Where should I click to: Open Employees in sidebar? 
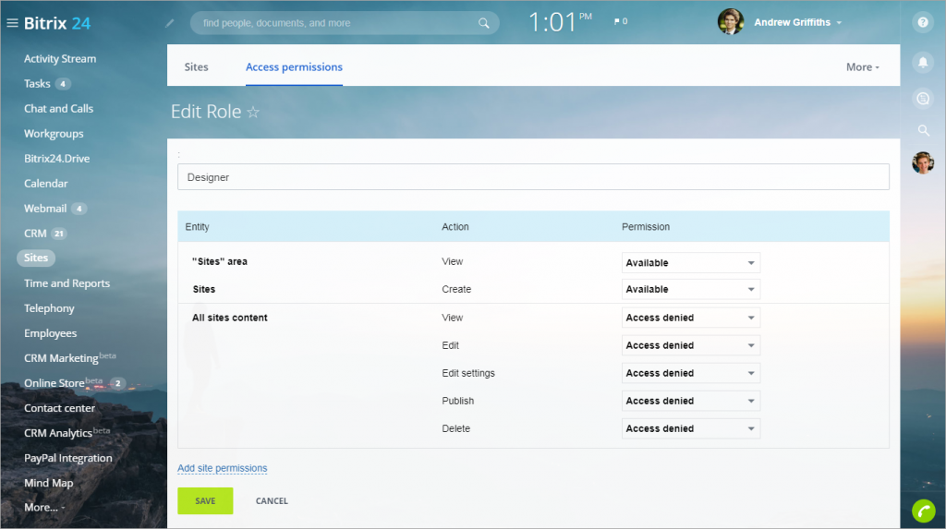[50, 333]
